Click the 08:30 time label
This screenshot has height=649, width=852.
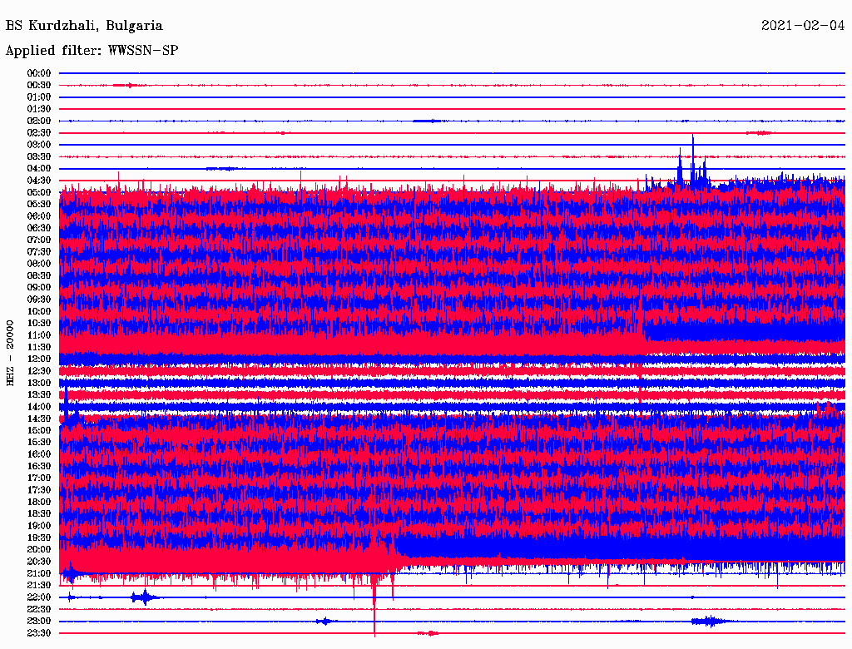(39, 275)
